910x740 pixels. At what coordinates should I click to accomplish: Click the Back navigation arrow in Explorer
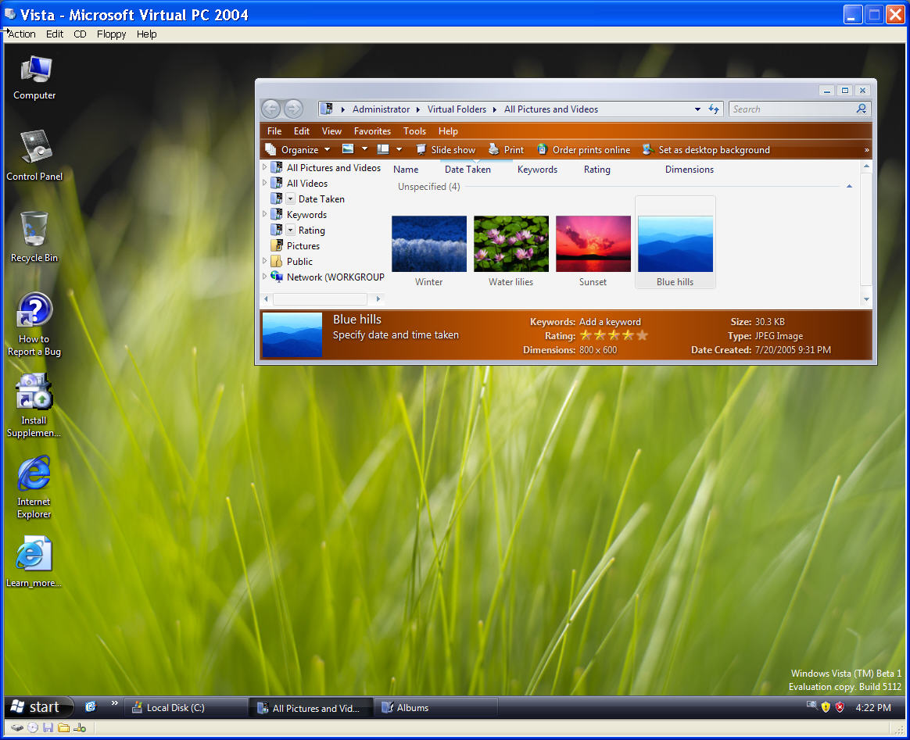coord(271,109)
